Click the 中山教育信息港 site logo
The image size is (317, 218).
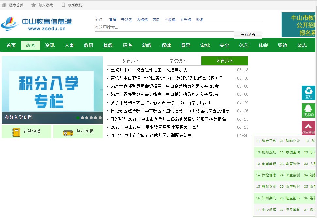click(x=37, y=24)
